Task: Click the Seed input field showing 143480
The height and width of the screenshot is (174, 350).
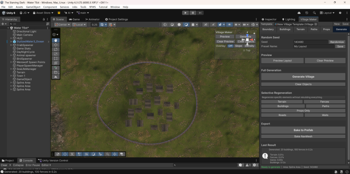Action: tap(310, 42)
